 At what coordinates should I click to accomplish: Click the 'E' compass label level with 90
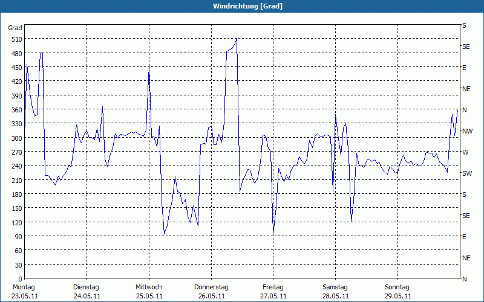click(464, 237)
